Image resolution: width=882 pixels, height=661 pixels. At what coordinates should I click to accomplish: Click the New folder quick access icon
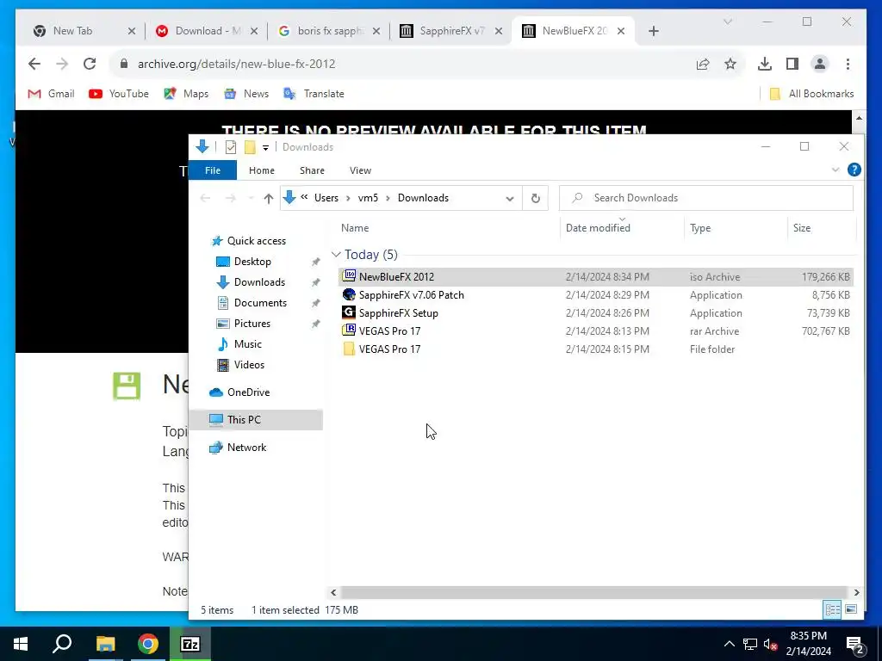click(x=250, y=146)
